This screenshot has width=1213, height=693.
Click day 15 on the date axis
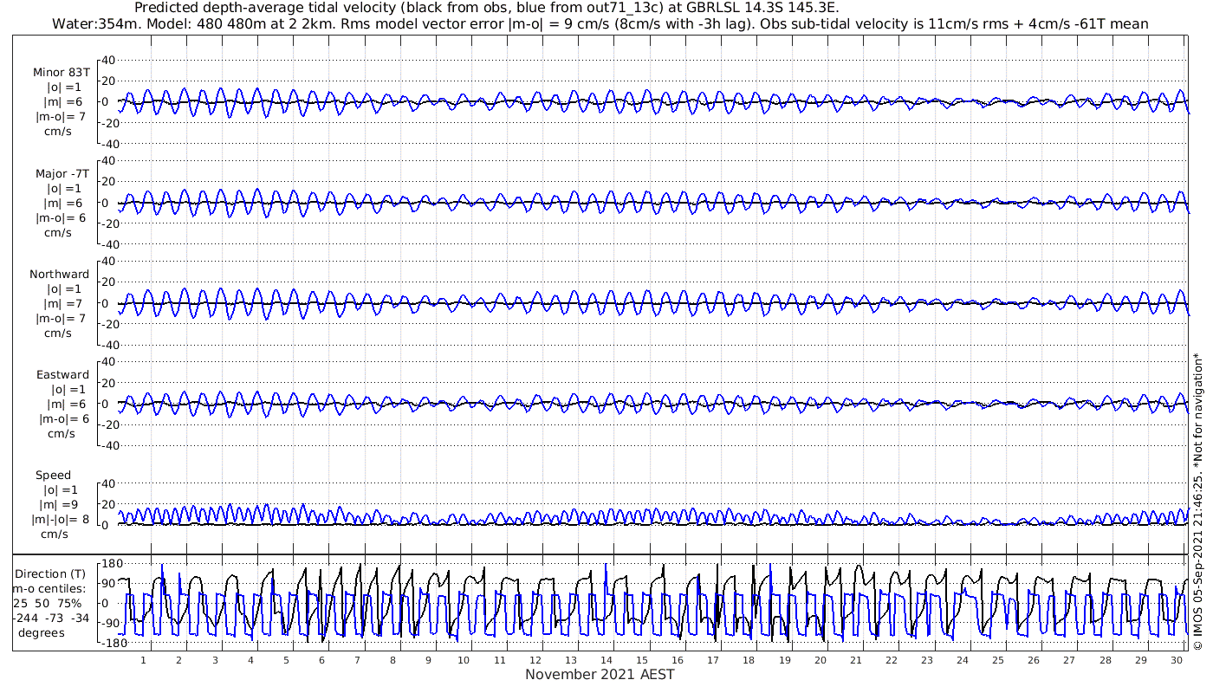point(642,660)
